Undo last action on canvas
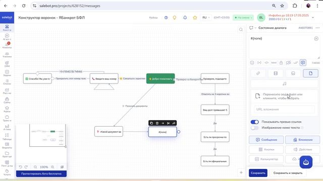323x181 pixels. coord(20,167)
